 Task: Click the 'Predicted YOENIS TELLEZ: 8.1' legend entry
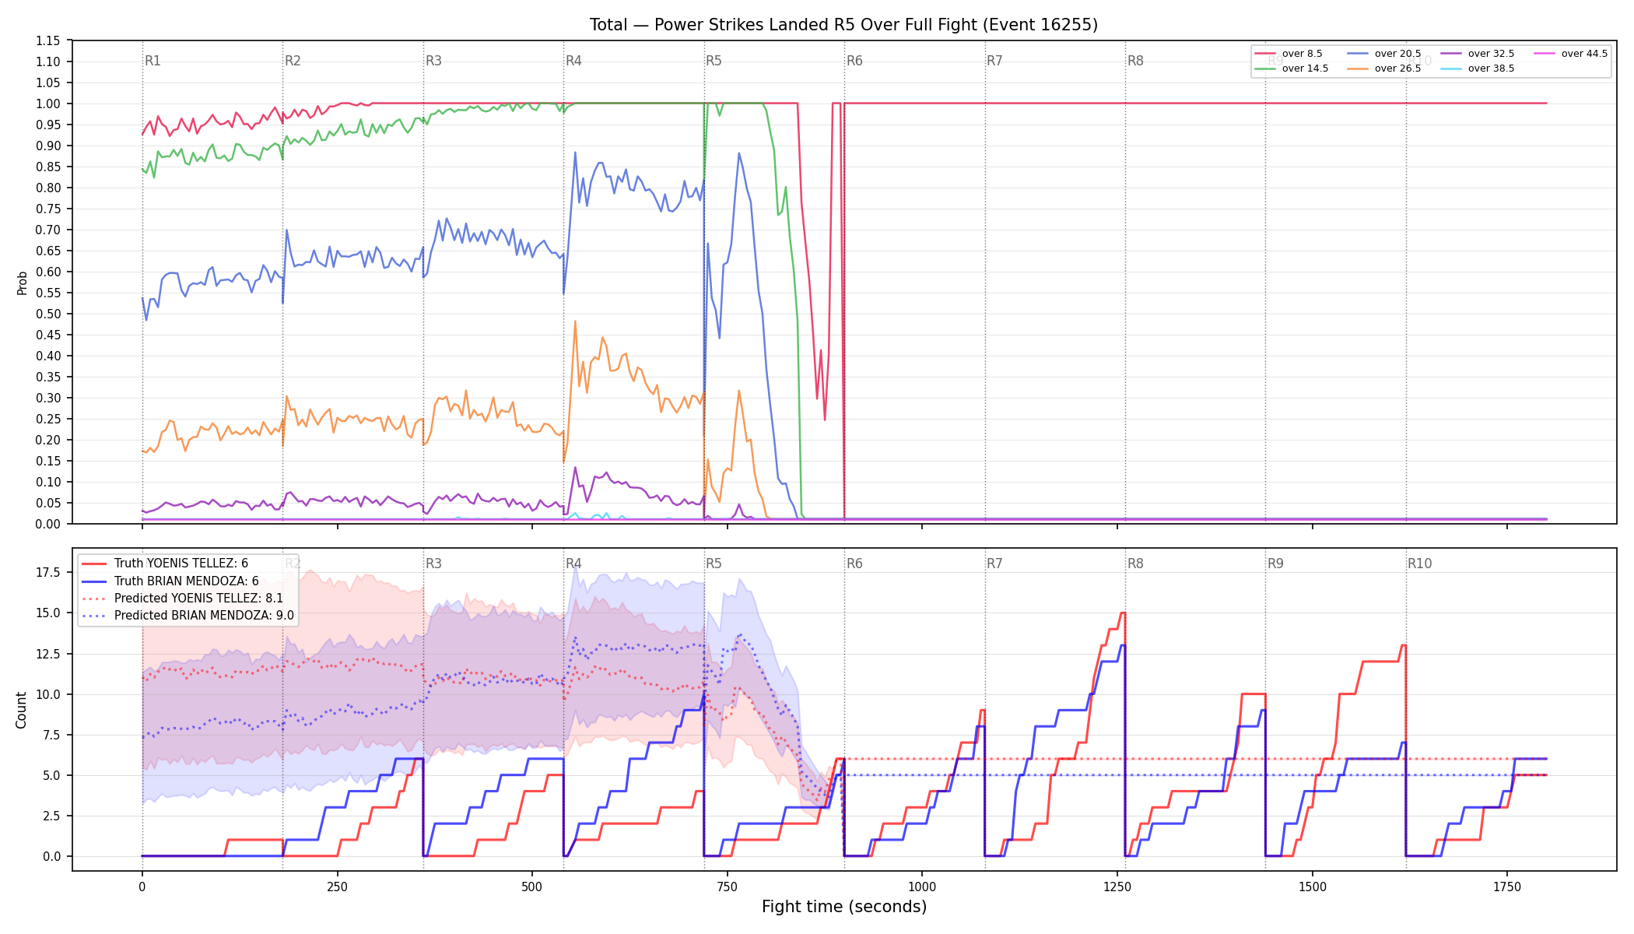pos(183,598)
